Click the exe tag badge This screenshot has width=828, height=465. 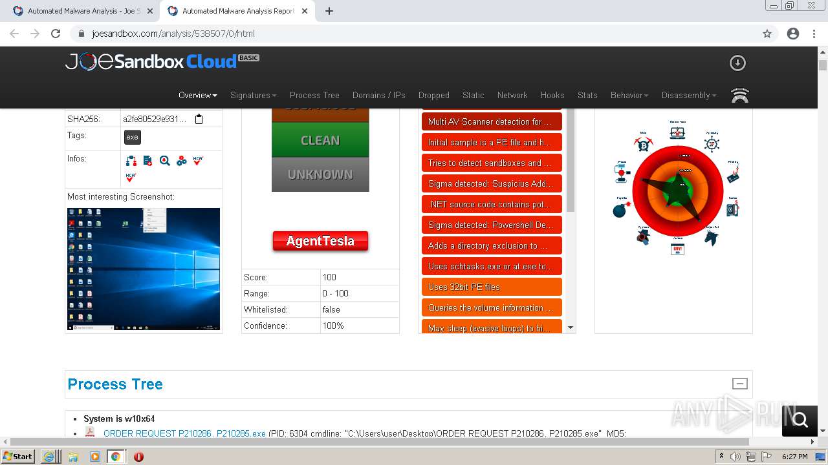[132, 137]
